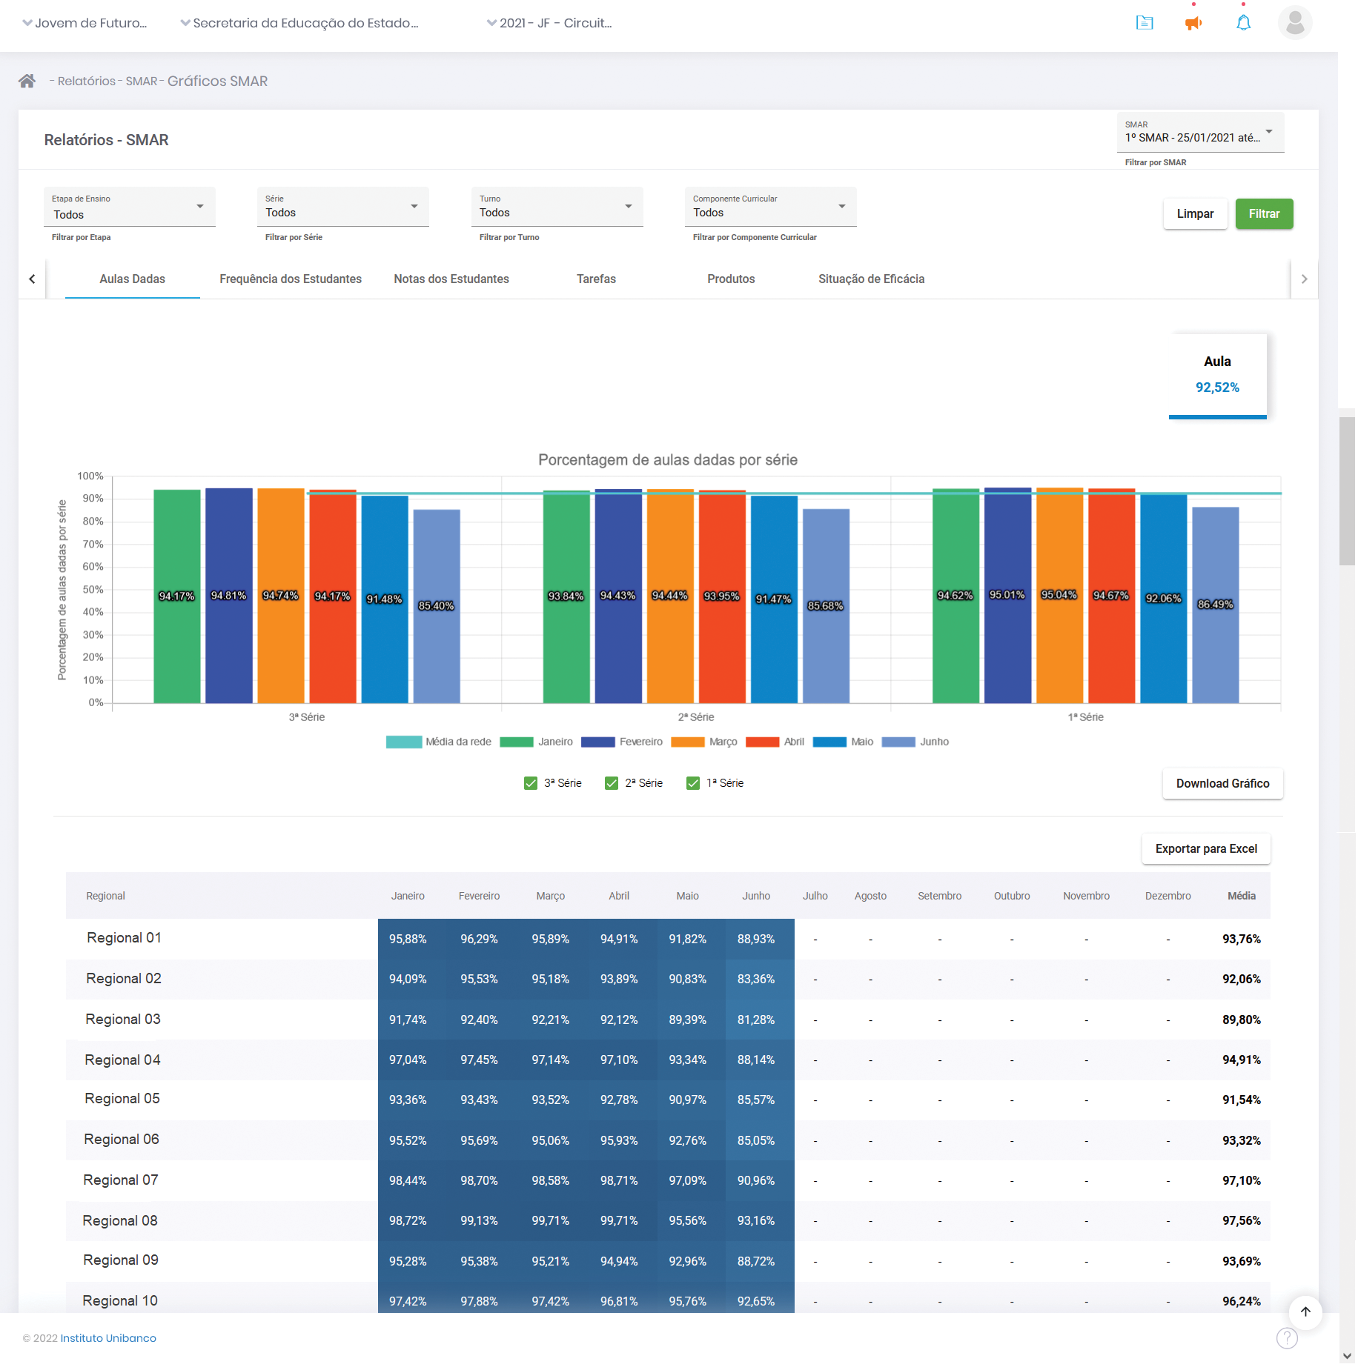This screenshot has width=1358, height=1370.
Task: Uncheck the 3ª Série checkbox
Action: (531, 783)
